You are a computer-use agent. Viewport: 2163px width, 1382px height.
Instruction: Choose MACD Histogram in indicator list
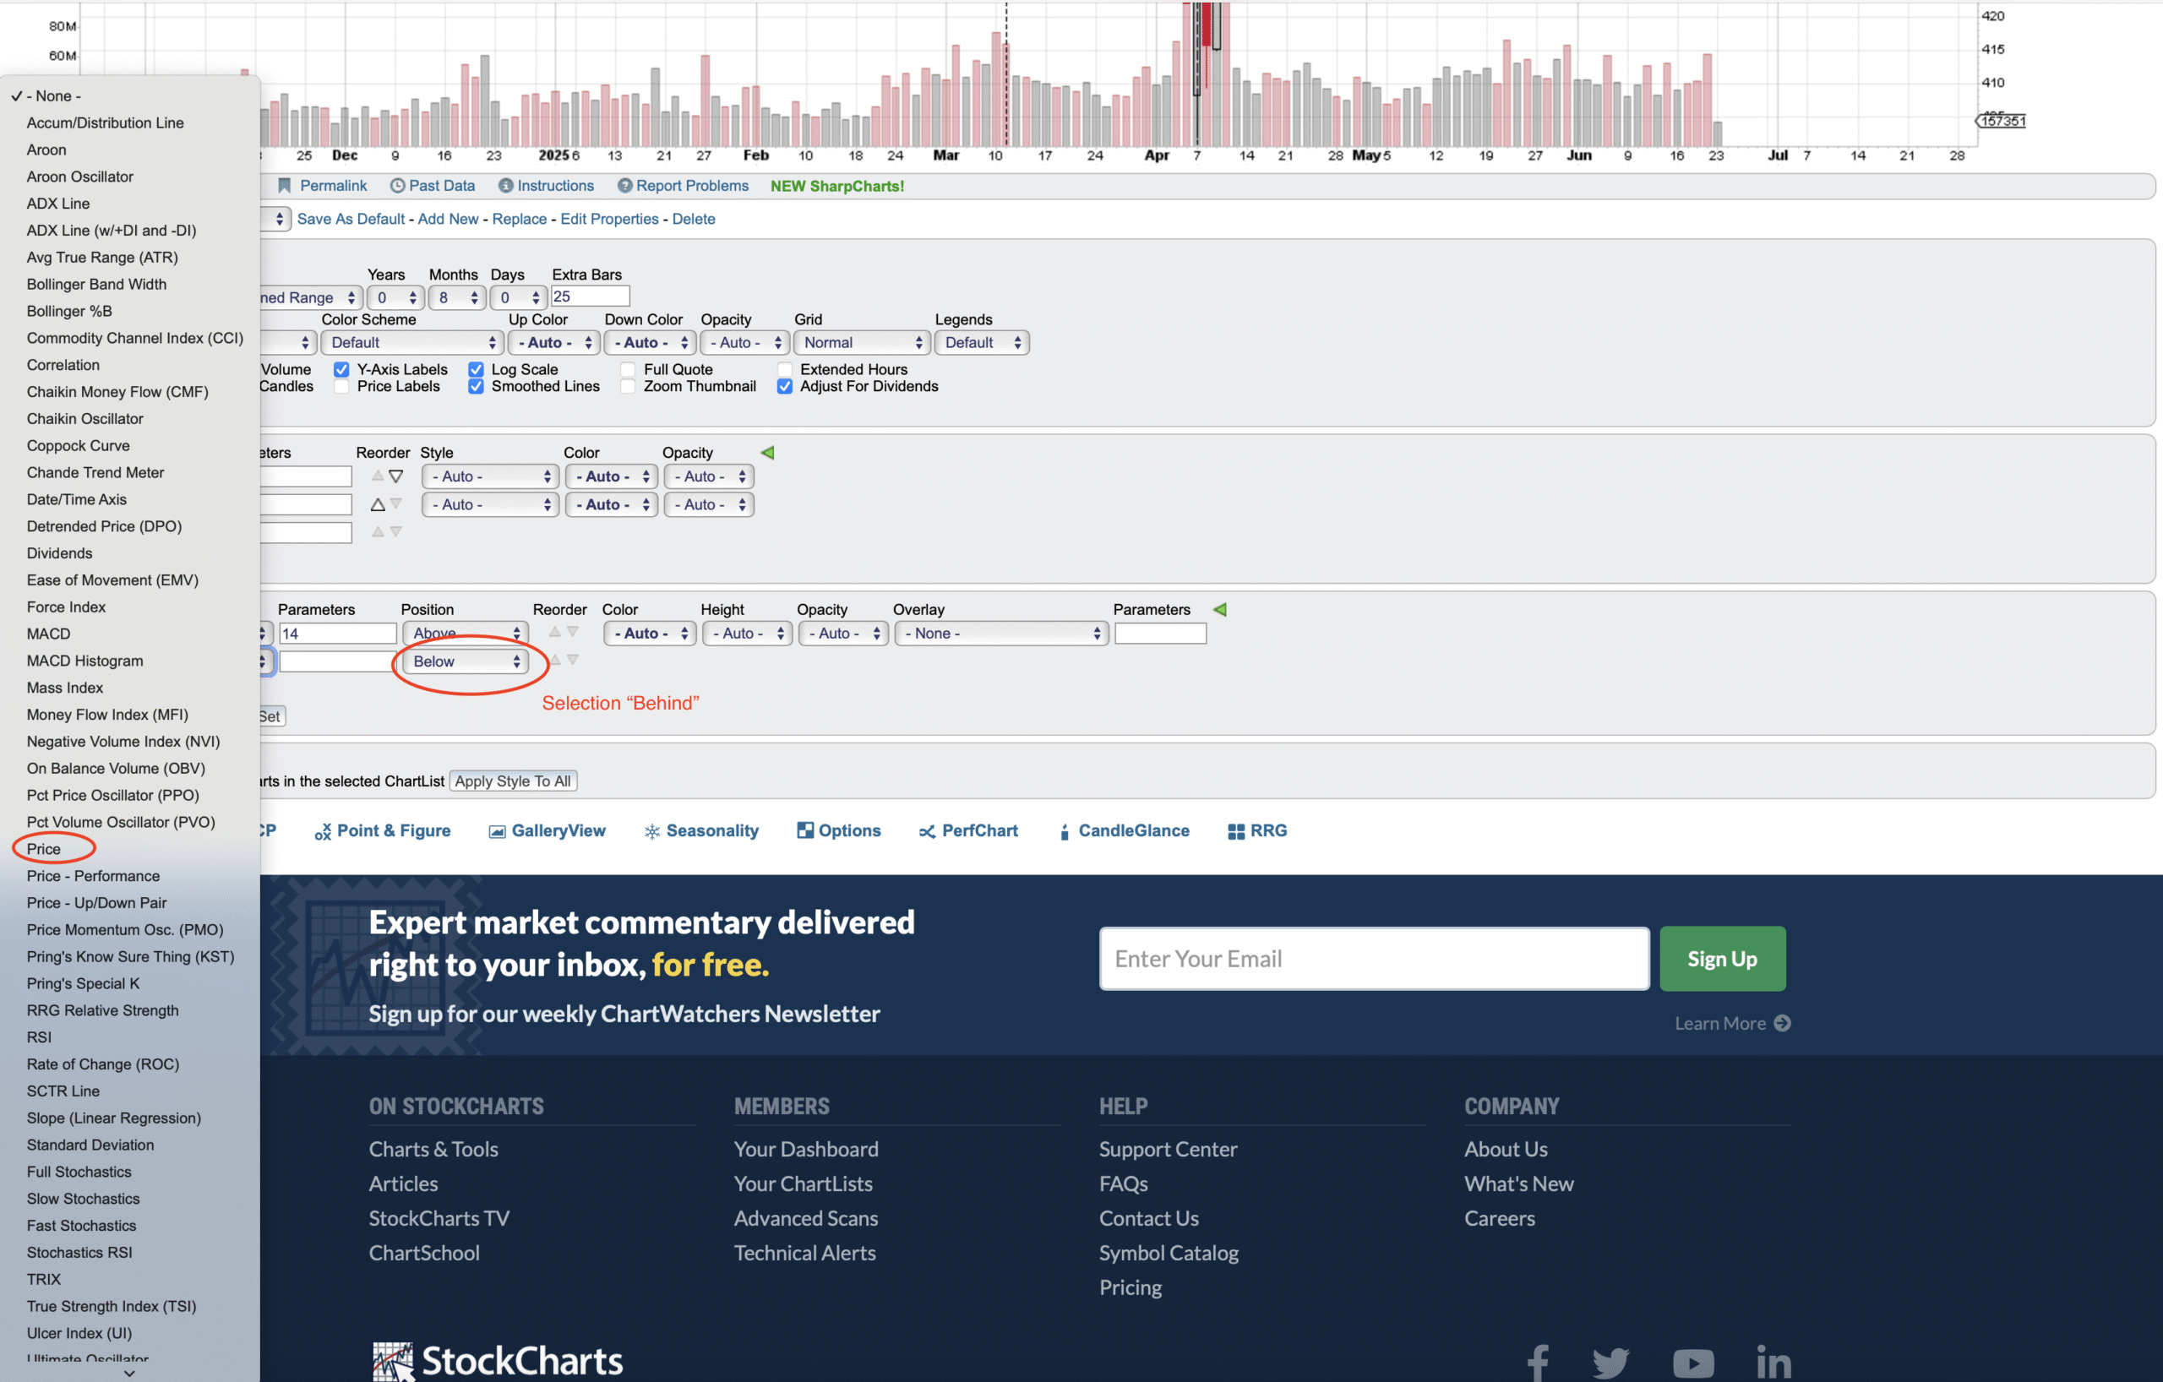(x=84, y=661)
